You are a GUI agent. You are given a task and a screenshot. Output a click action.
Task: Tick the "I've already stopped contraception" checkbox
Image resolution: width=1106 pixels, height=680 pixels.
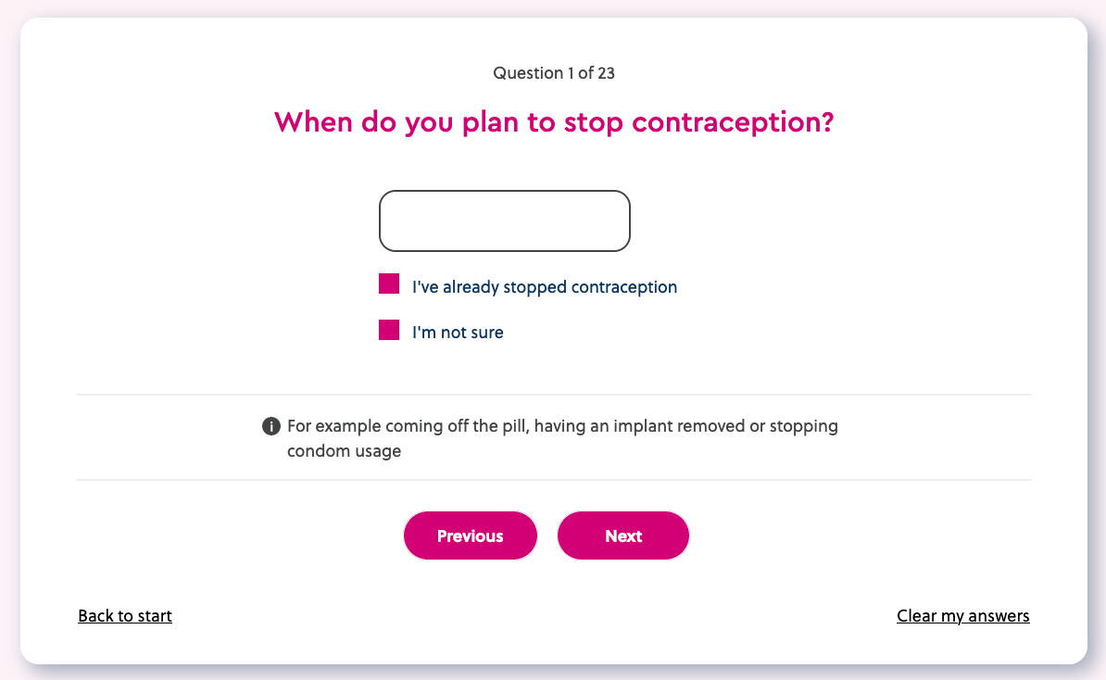point(389,284)
